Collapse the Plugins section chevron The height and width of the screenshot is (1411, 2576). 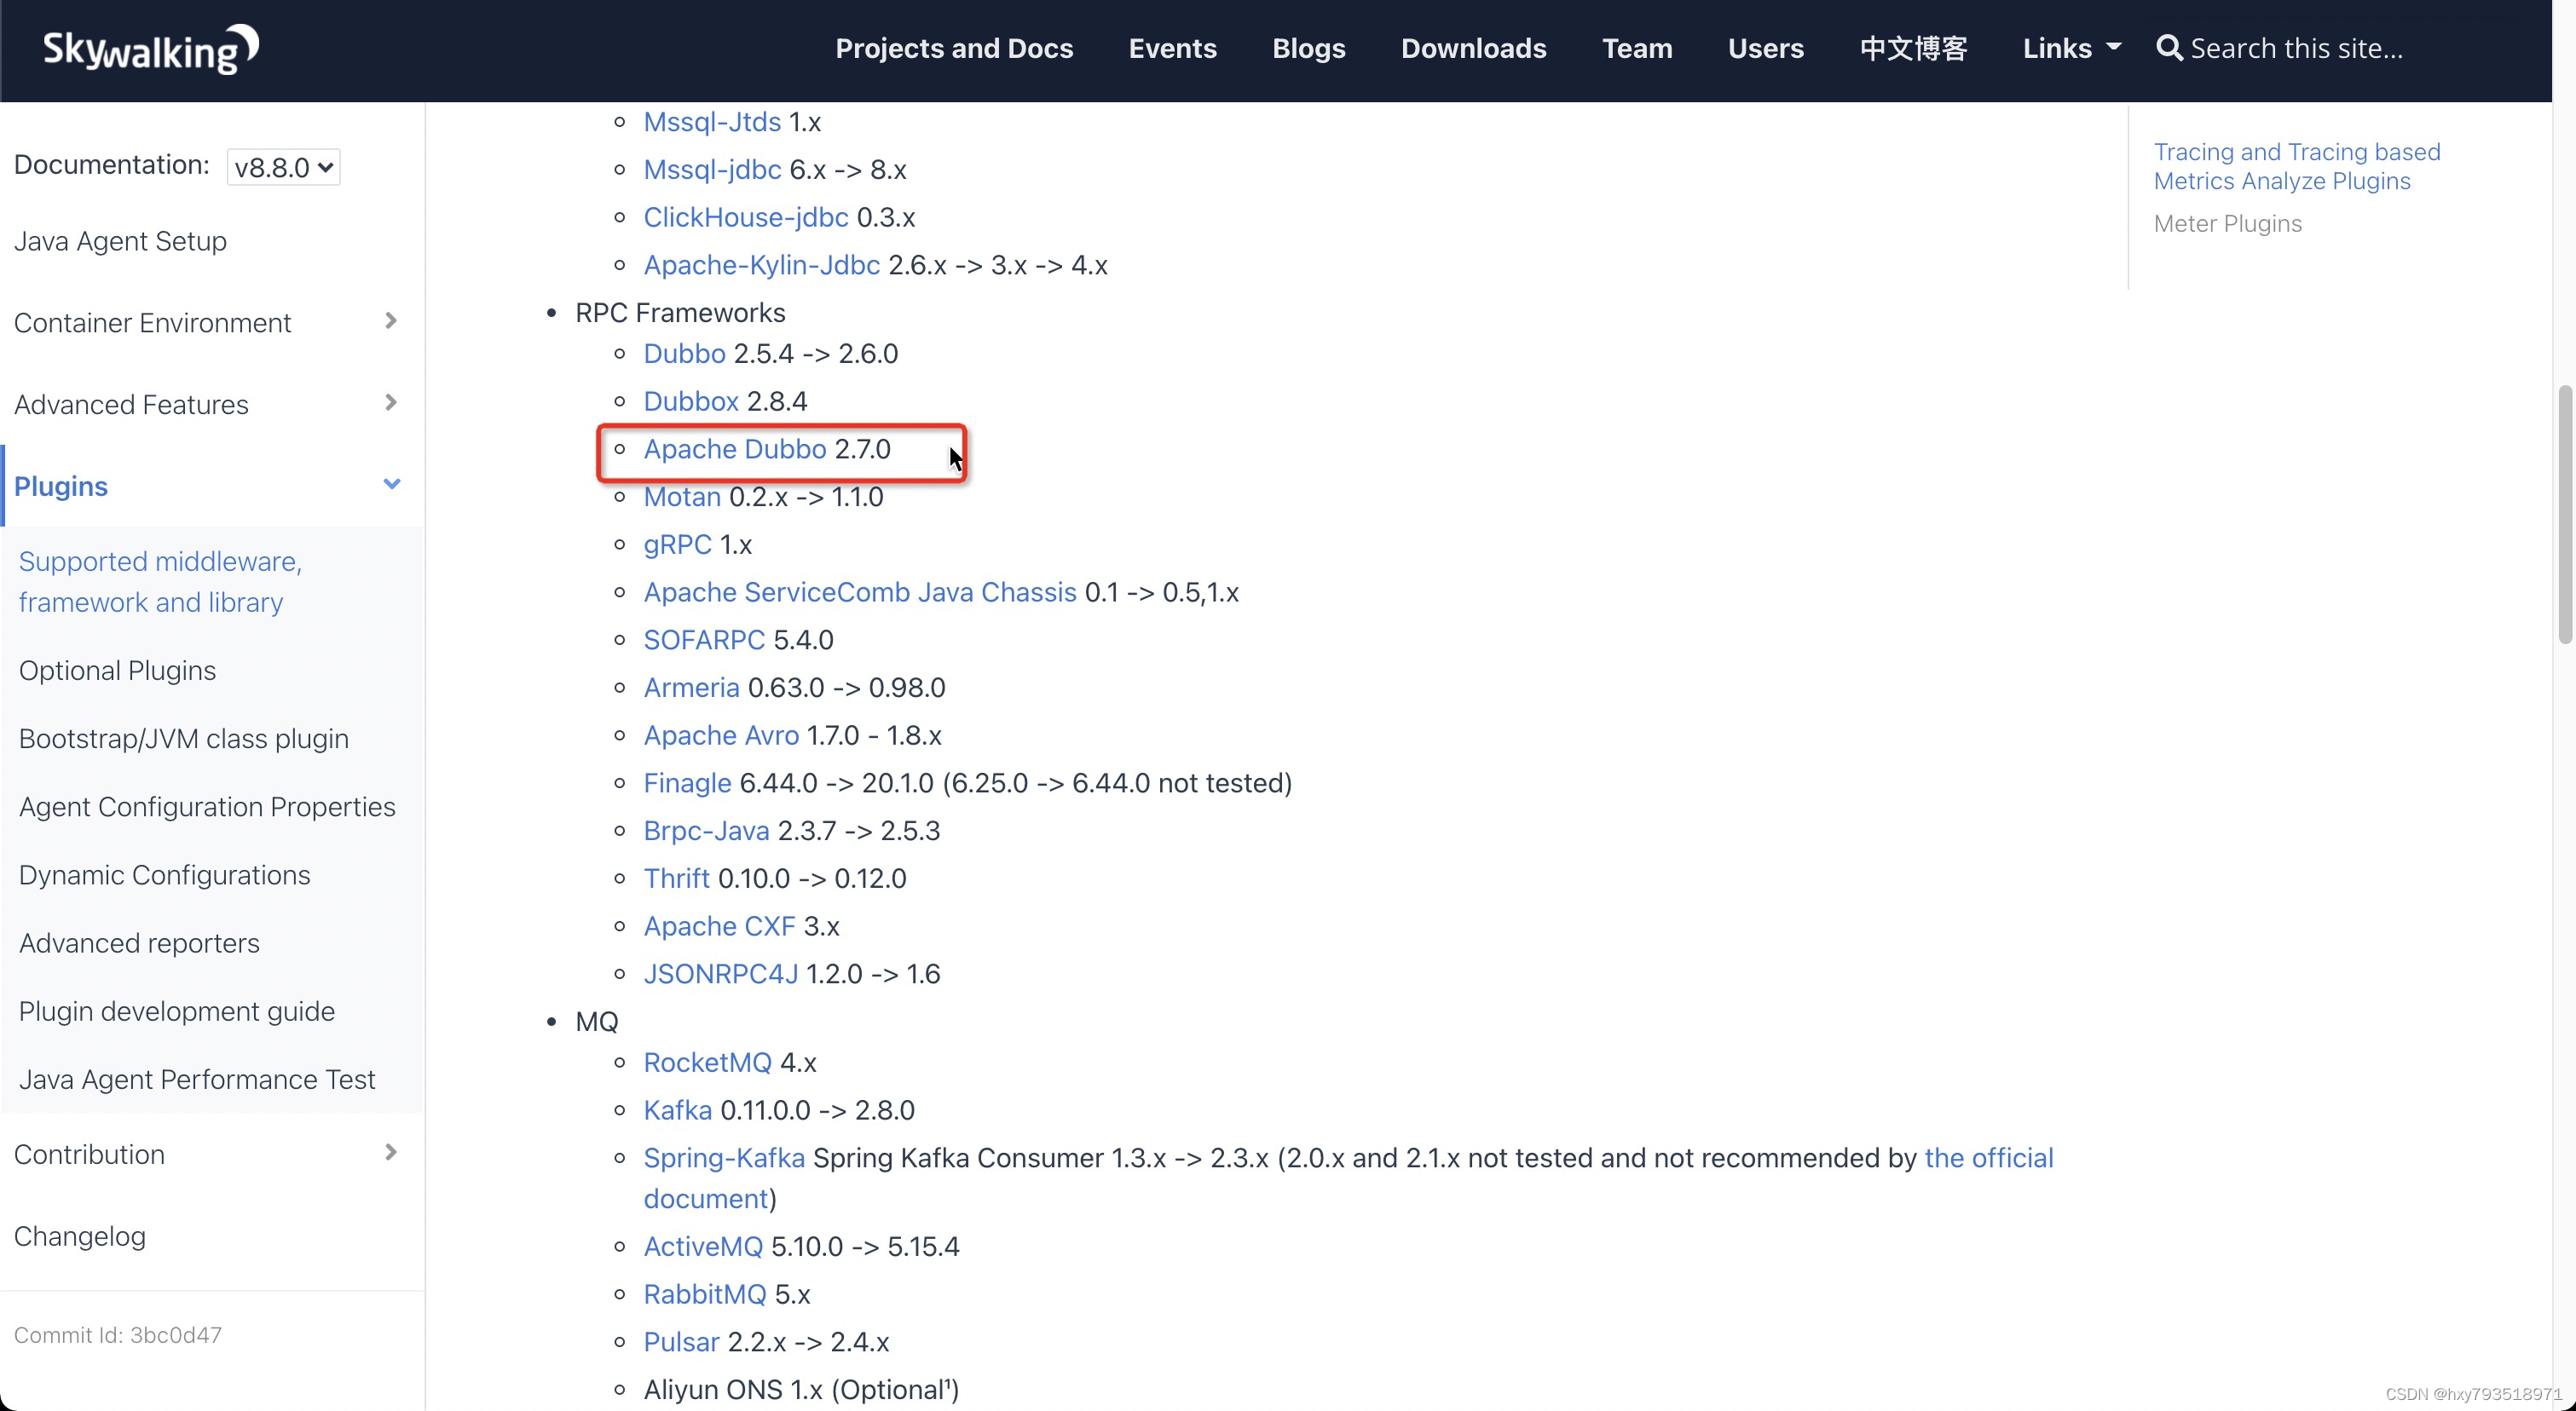point(392,485)
